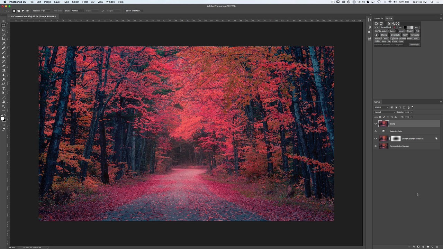This screenshot has height=249, width=443.
Task: Select the Crop tool
Action: [3, 39]
